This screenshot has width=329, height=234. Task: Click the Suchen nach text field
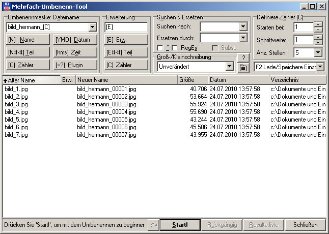pos(220,26)
